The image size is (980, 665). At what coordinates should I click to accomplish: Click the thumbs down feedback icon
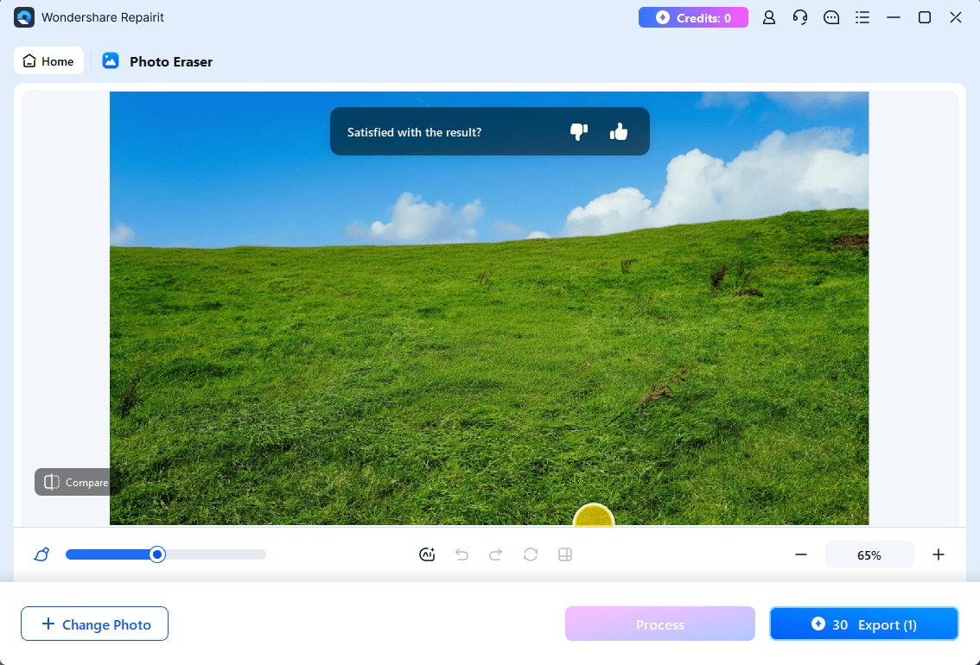[x=579, y=131]
